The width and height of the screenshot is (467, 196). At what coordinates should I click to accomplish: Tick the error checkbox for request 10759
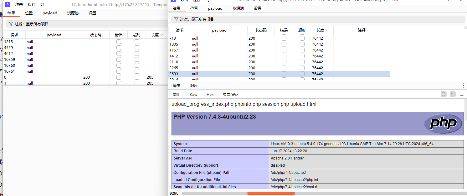(x=119, y=59)
